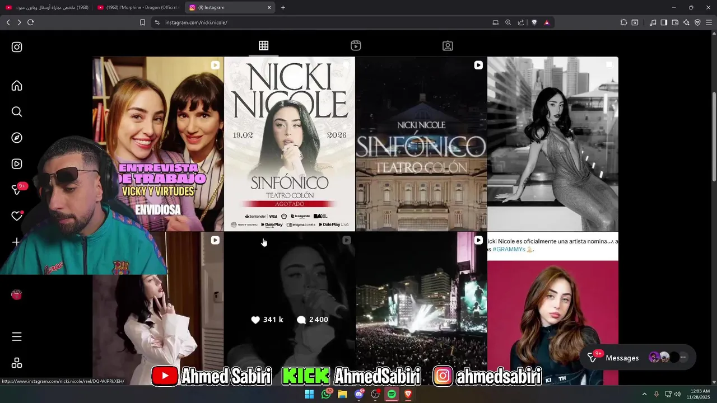
Task: Open the GRAMMYs nomination post
Action: [x=553, y=308]
